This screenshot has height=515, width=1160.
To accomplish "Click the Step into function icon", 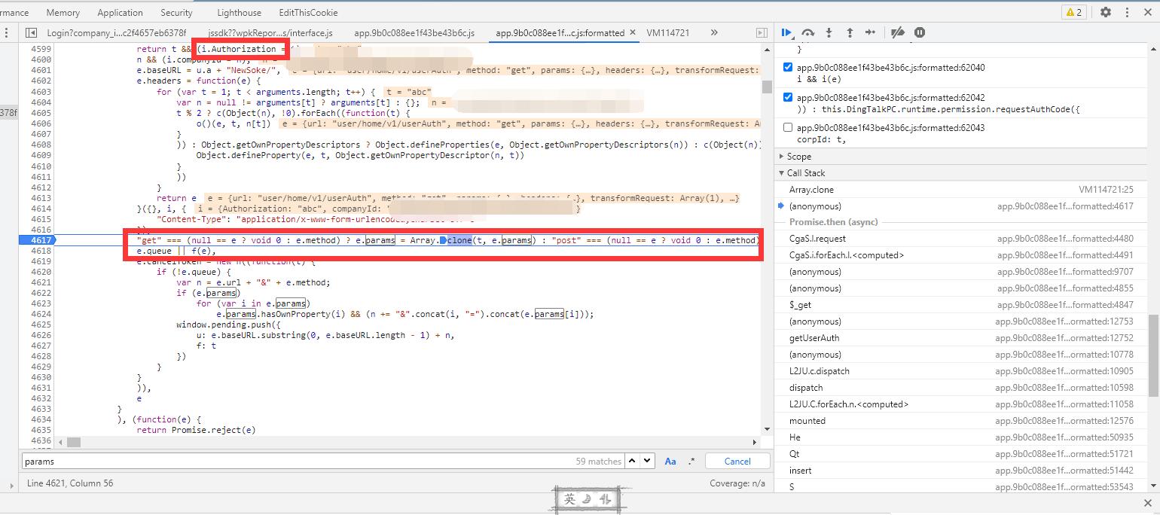I will point(829,32).
